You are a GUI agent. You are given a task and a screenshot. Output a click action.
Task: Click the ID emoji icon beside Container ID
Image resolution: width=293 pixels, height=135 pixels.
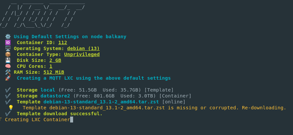tap(8, 42)
